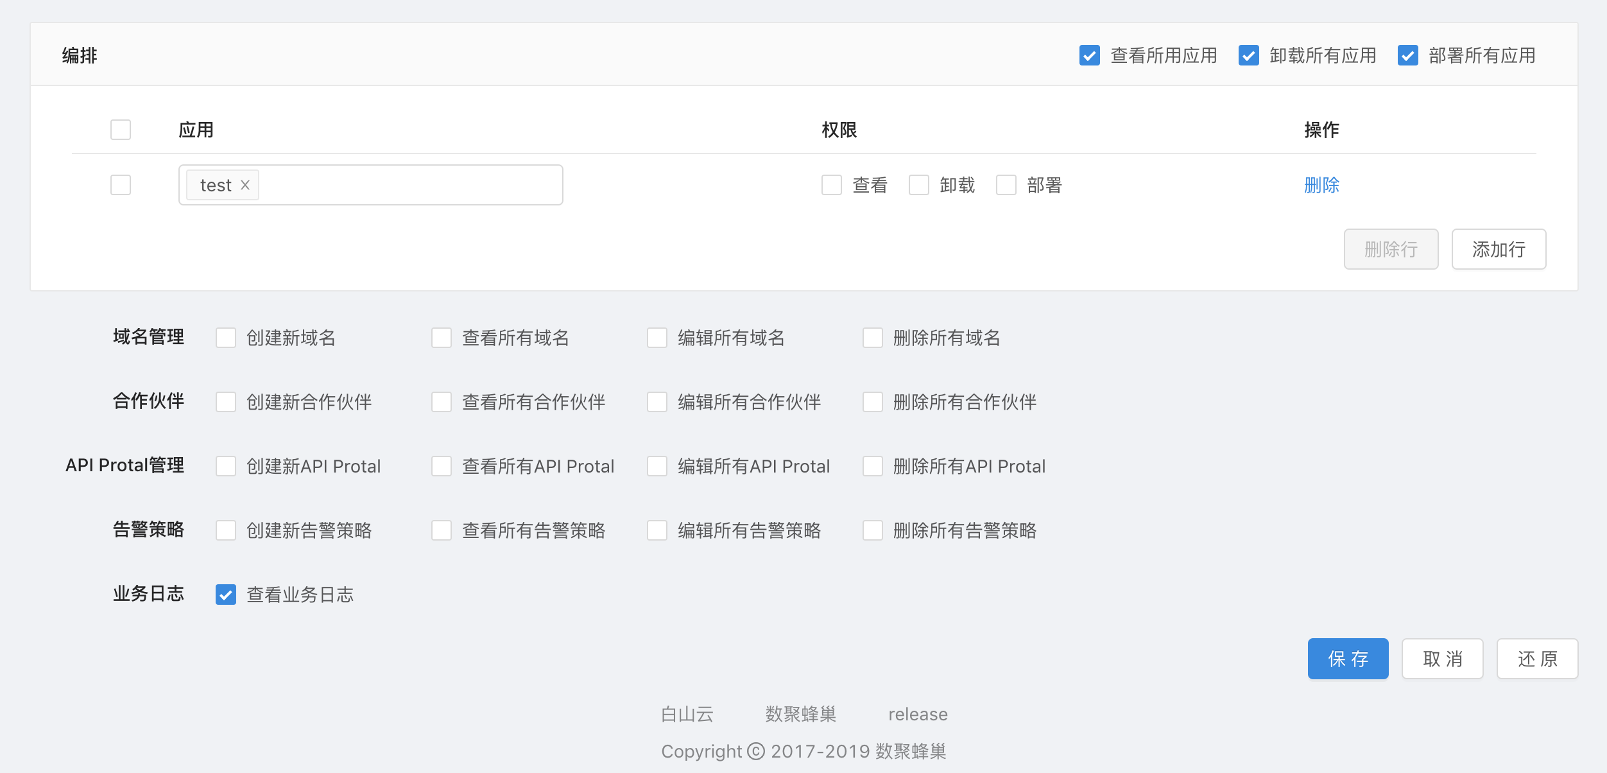Click the 删除行 button

1391,249
